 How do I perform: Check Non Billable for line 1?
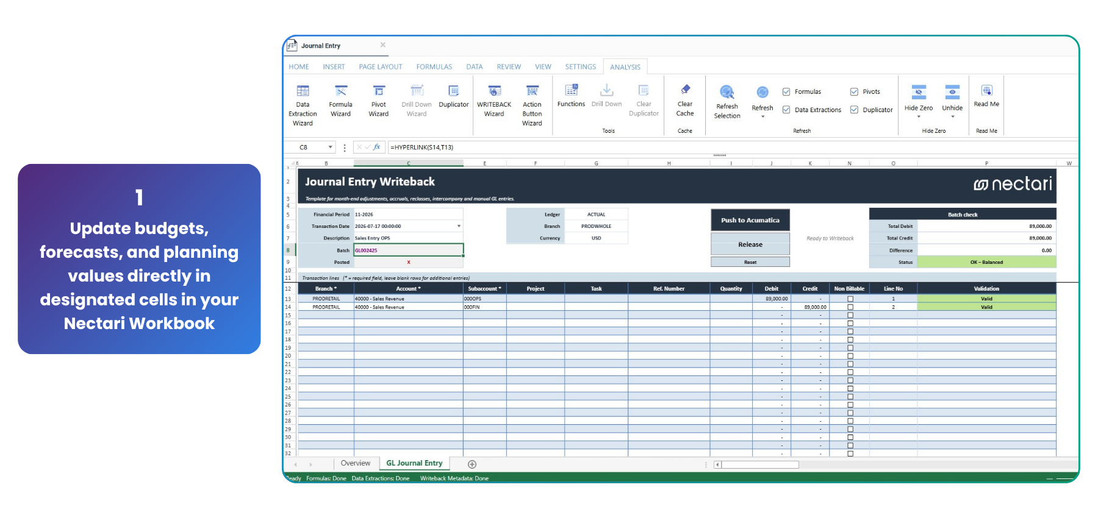point(850,299)
